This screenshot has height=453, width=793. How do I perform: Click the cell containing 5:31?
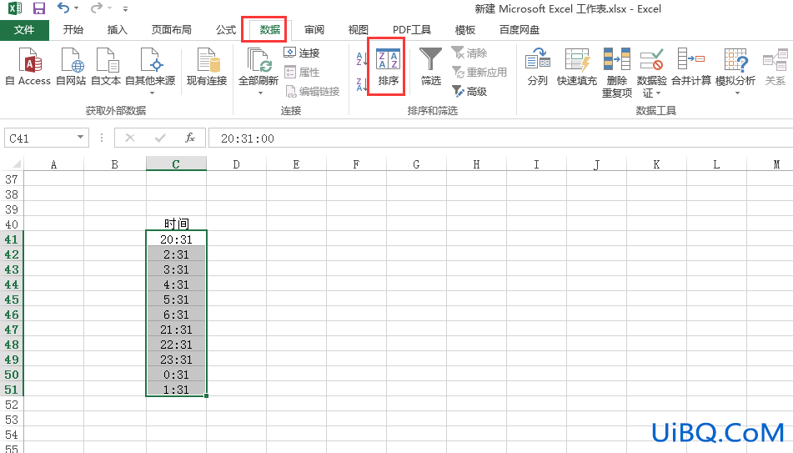pyautogui.click(x=176, y=299)
